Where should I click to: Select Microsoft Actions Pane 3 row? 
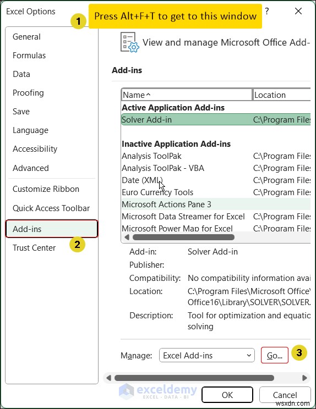216,204
